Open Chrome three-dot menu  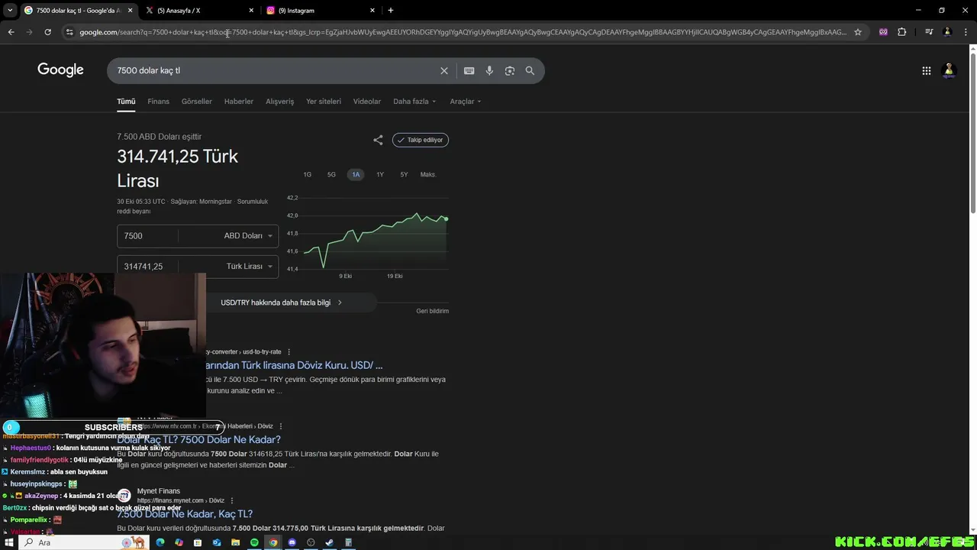pos(965,32)
